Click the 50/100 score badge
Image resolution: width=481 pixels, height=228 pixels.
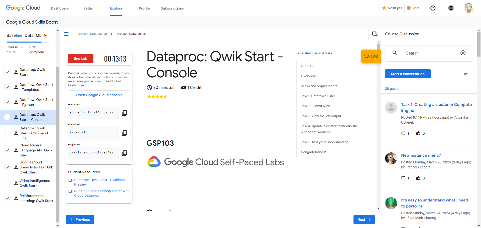[371, 56]
